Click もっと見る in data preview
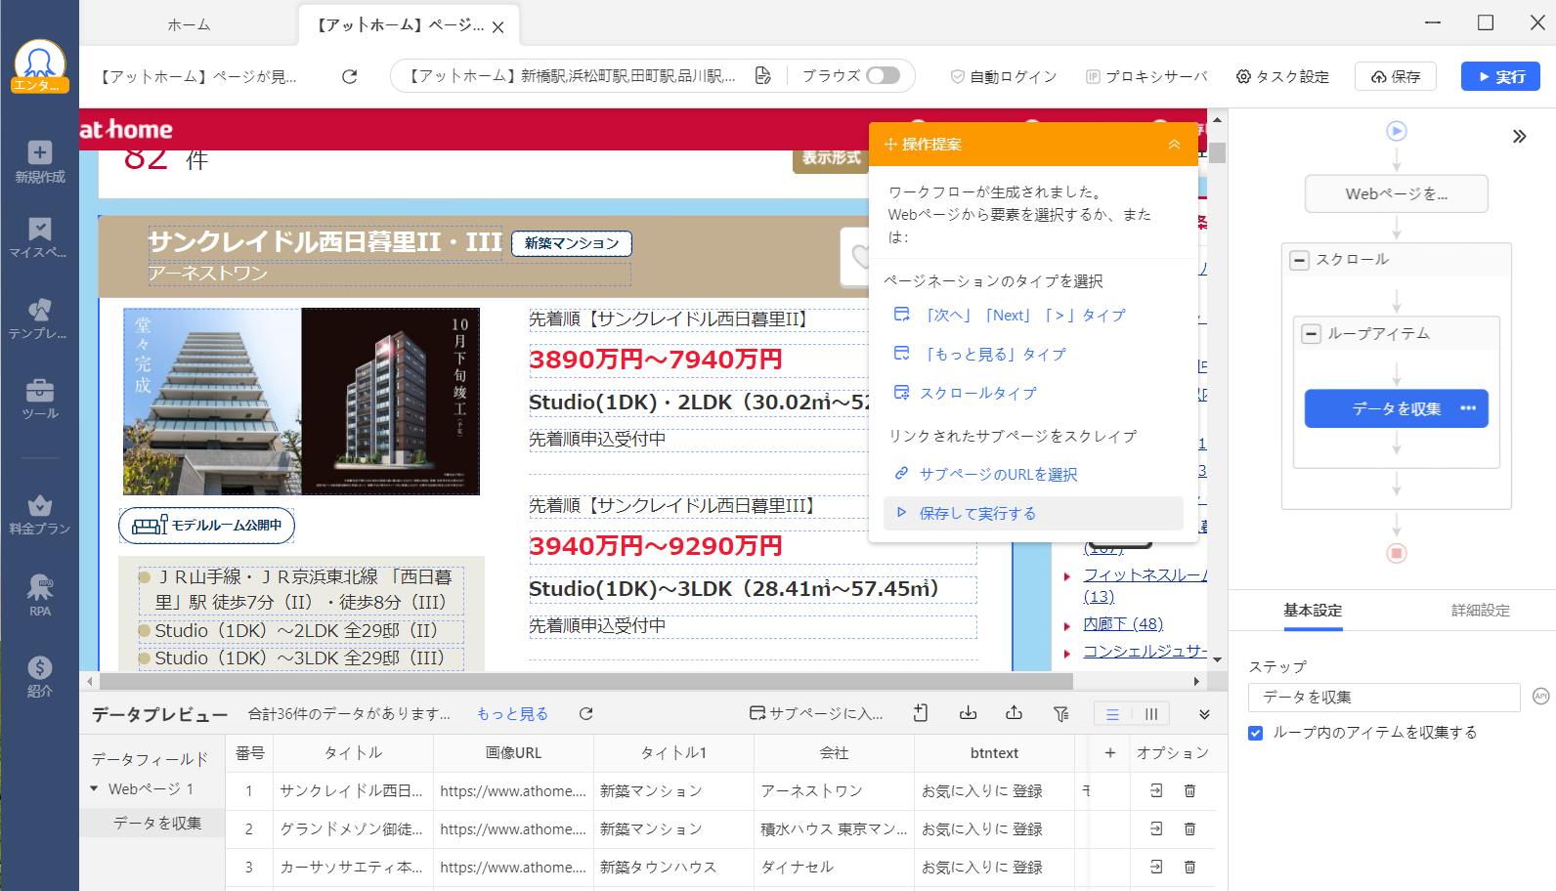Viewport: 1556px width, 891px height. (513, 714)
